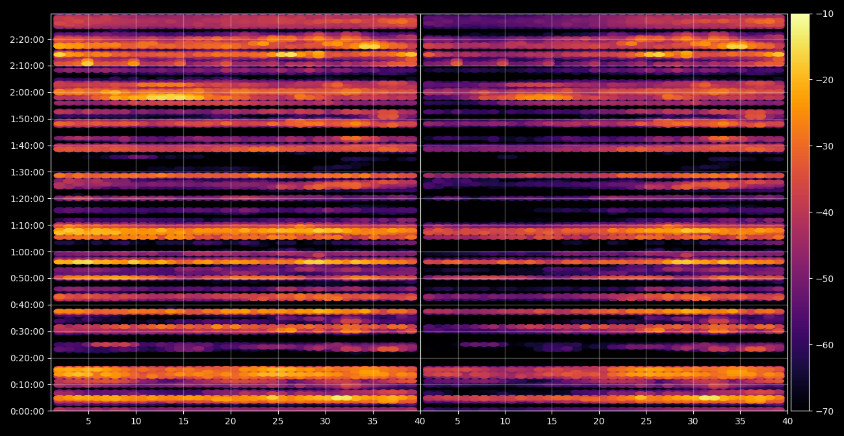Click the inferno colorbar gradient strip

coord(800,212)
